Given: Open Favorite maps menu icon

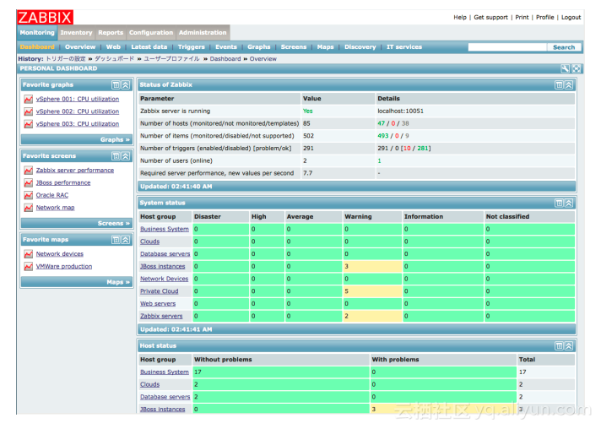Looking at the screenshot, I should pos(116,240).
